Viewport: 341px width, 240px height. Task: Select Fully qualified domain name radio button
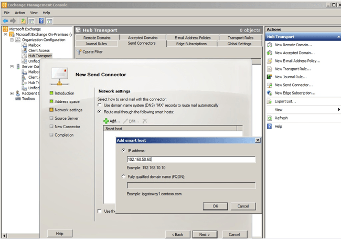[x=123, y=176]
